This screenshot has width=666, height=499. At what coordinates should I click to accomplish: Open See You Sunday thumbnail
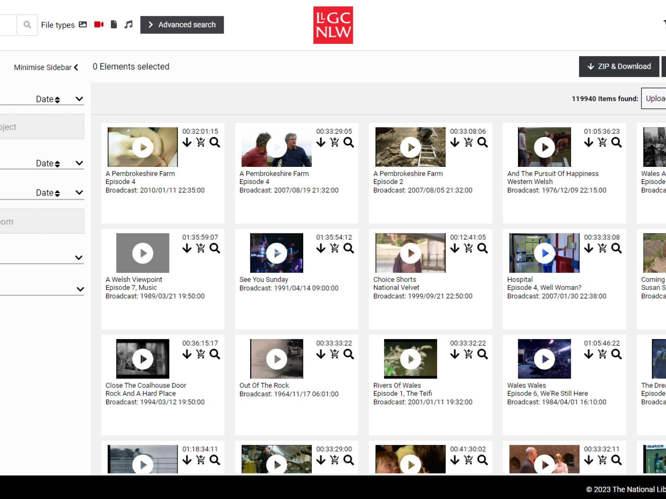point(276,253)
